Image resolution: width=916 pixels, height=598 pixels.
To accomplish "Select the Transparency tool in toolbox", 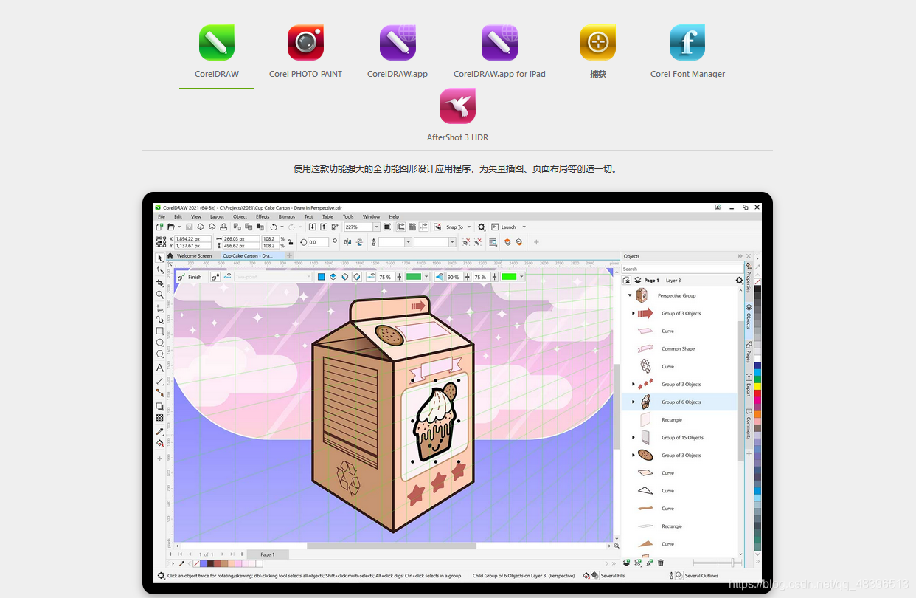I will (159, 418).
